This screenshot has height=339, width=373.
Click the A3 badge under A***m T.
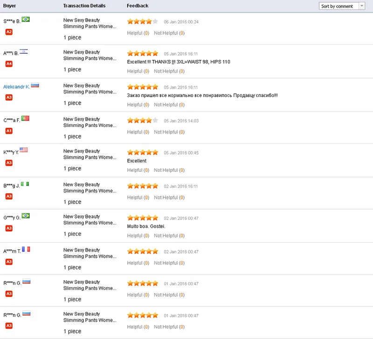[x=9, y=262]
